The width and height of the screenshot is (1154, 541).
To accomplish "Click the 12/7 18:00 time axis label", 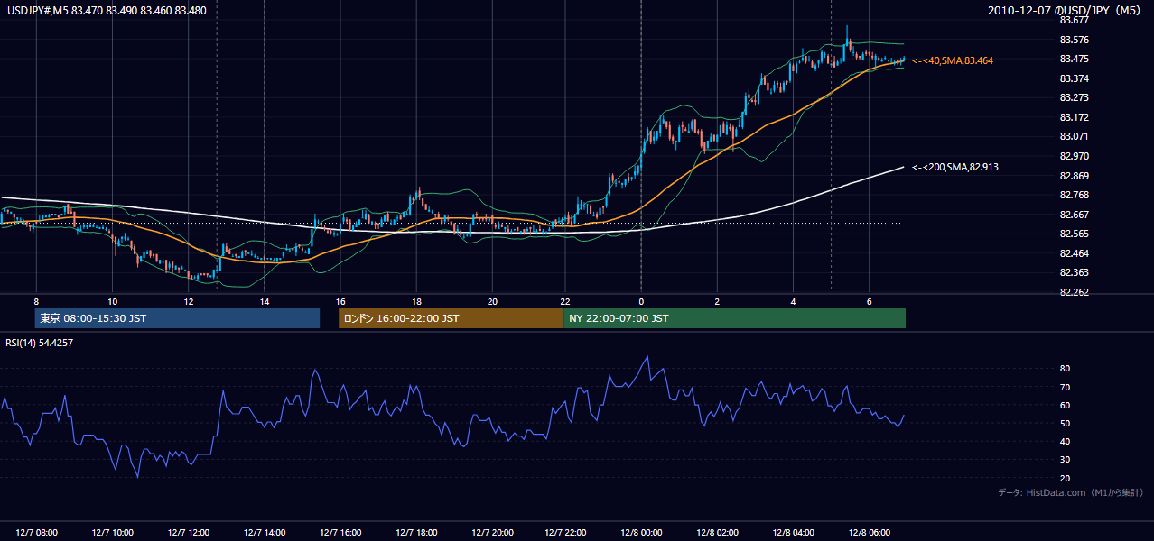I will point(415,533).
